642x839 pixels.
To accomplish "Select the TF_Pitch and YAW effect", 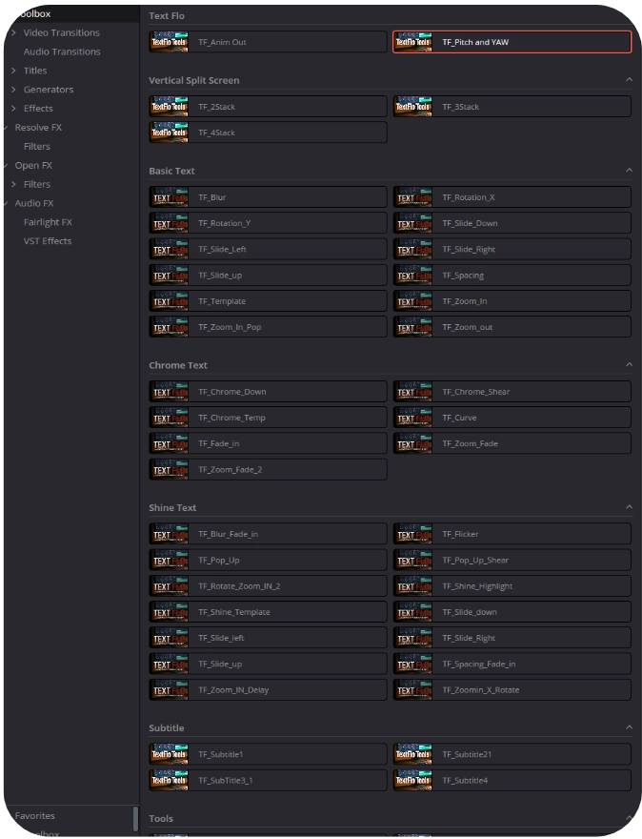I will point(512,42).
